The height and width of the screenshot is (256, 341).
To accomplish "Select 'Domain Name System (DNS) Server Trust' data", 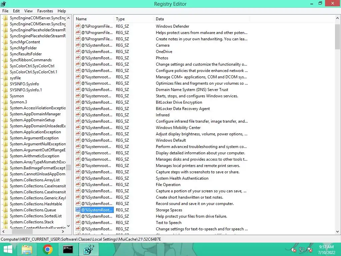I will coord(192,89).
